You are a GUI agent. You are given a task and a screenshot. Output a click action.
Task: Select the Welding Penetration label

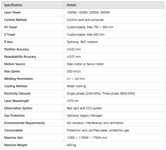(x=19, y=79)
